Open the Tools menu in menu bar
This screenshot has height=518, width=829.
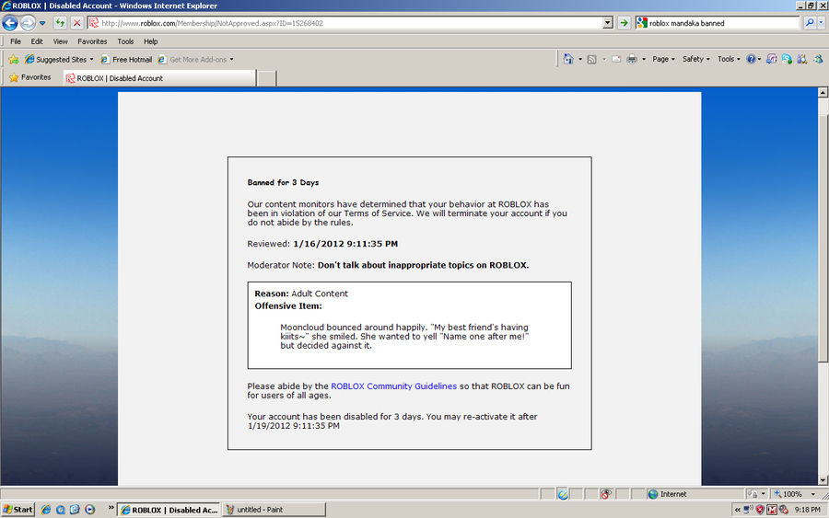pos(125,41)
